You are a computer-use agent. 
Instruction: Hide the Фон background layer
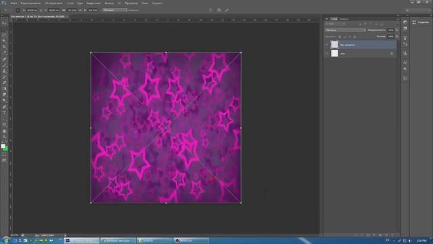pos(327,54)
